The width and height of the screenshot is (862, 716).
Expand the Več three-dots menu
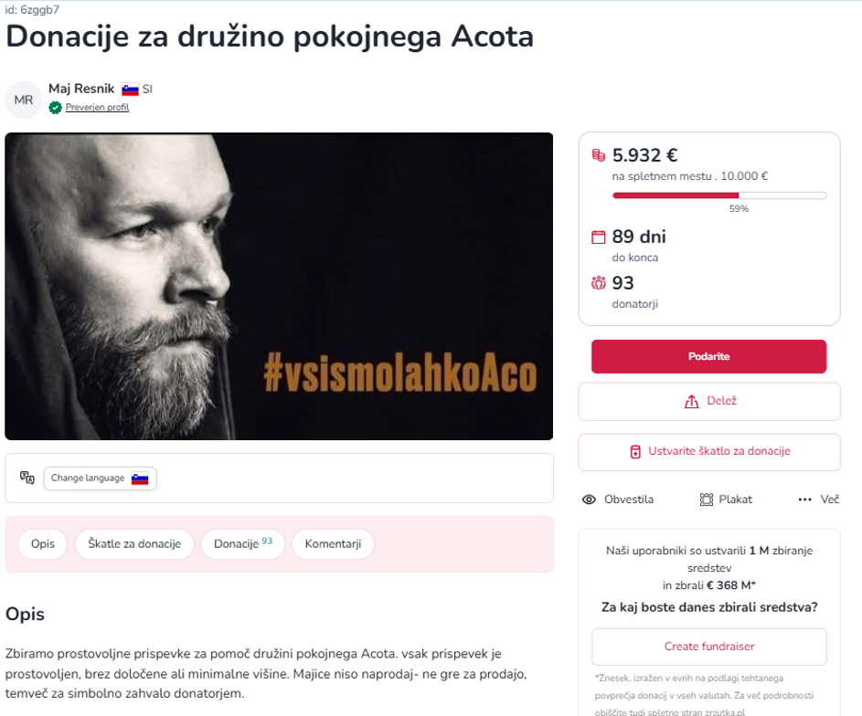(x=817, y=500)
